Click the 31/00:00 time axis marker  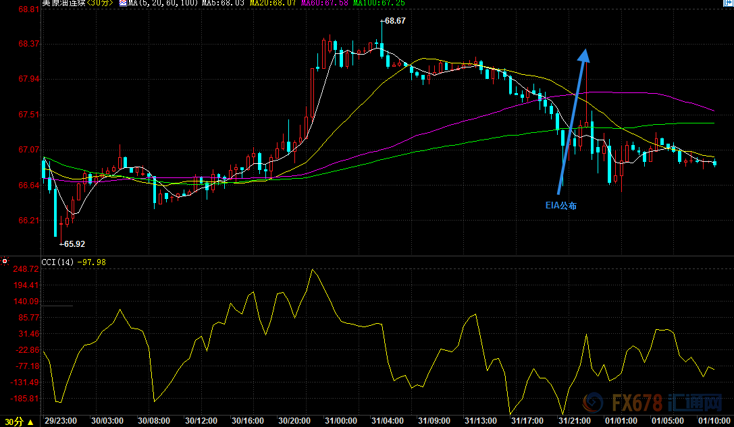[x=341, y=420]
